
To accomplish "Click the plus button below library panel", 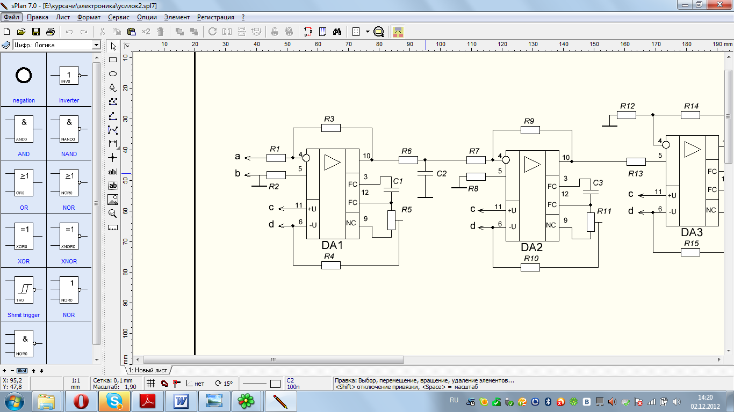I will coord(4,371).
